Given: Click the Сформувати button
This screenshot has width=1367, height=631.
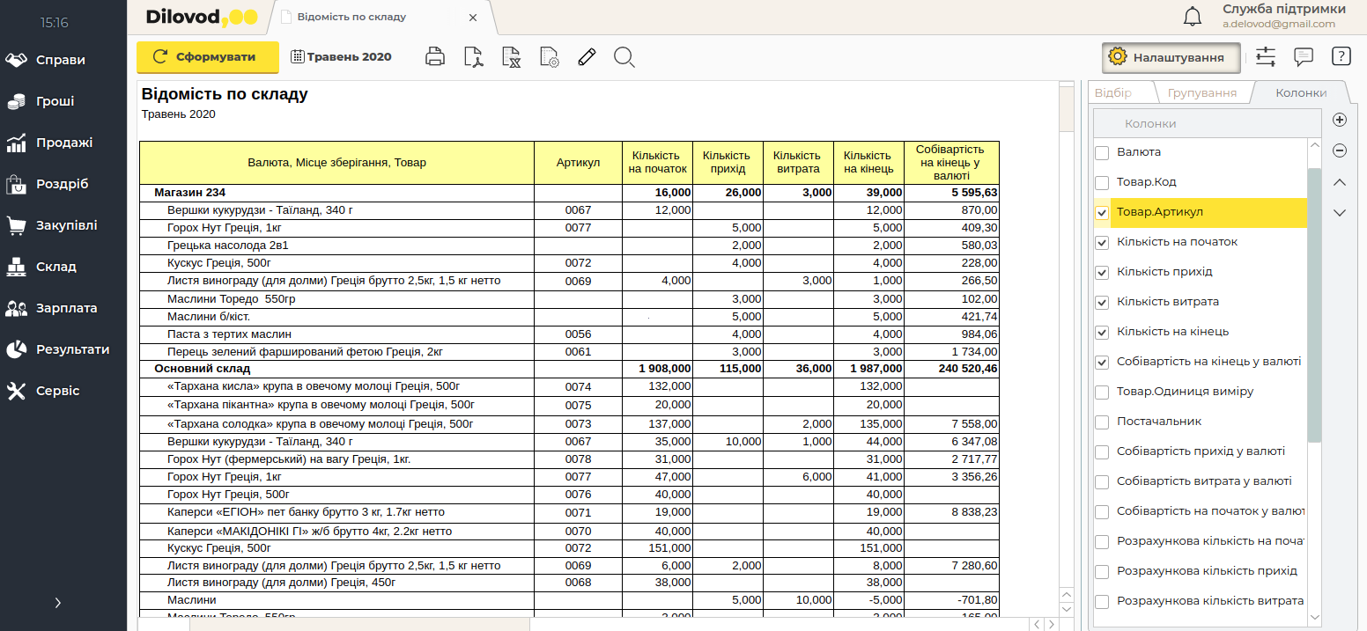Looking at the screenshot, I should [x=207, y=57].
